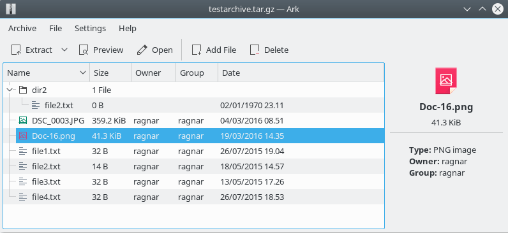Viewport: 508px width, 233px height.
Task: Click the Extract toolbar icon
Action: point(16,50)
